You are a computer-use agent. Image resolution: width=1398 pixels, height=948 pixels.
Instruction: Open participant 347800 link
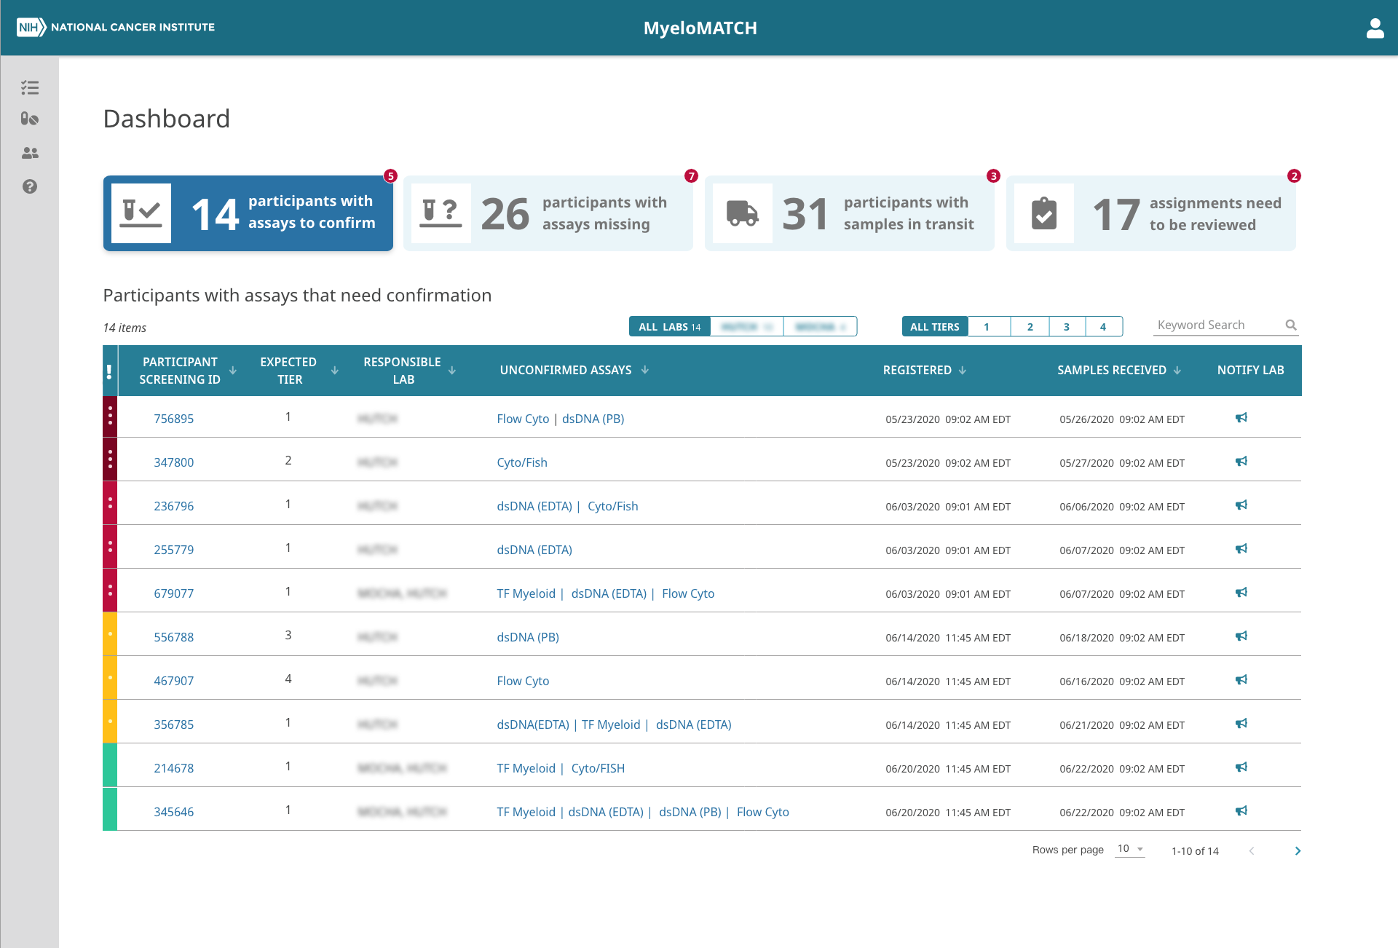[173, 462]
